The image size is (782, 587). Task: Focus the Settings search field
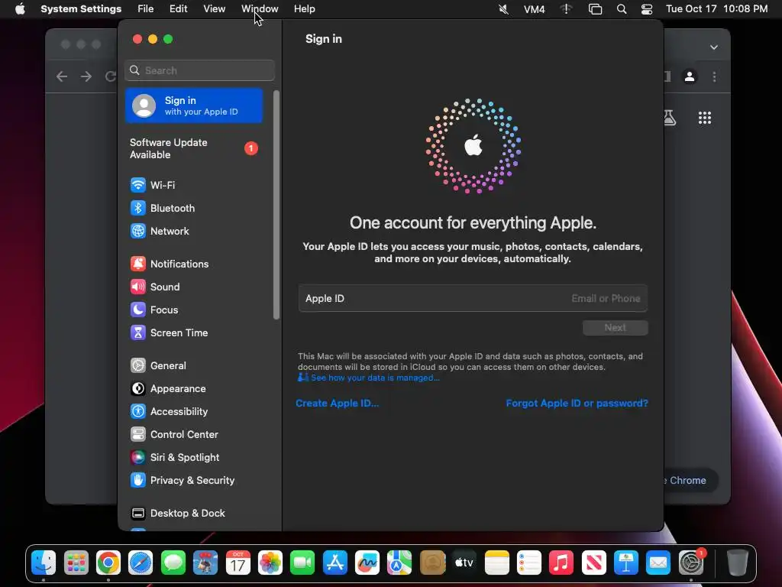click(199, 70)
